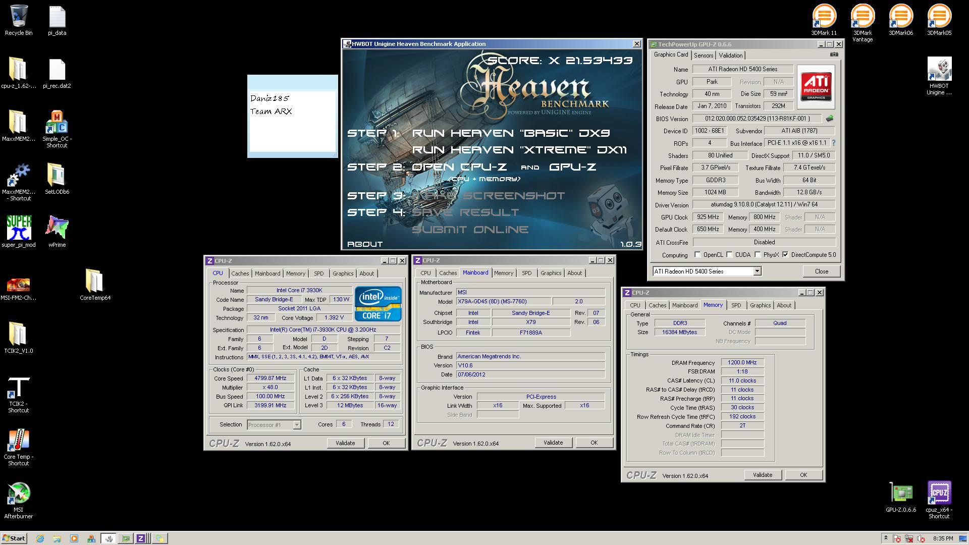Open the MaxxMEM2 folder on the desktop
This screenshot has width=969, height=545.
pyautogui.click(x=19, y=126)
